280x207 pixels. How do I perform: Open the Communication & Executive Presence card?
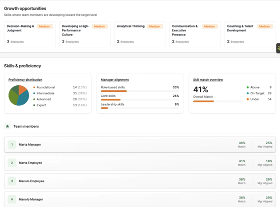195,34
